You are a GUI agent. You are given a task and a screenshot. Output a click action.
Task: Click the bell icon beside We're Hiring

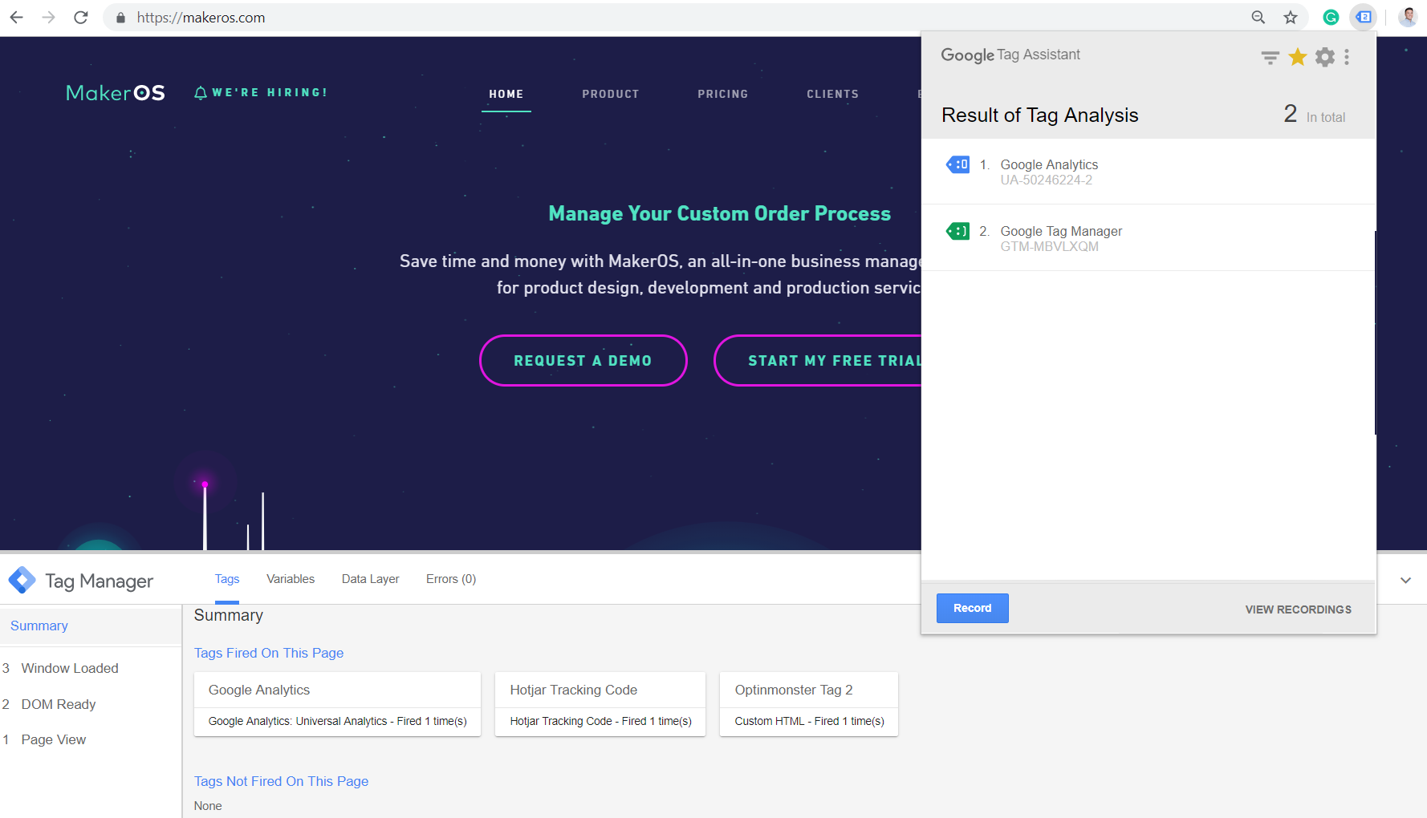click(201, 93)
